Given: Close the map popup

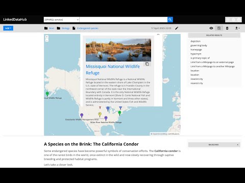Looking at the screenshot, I should [158, 35].
